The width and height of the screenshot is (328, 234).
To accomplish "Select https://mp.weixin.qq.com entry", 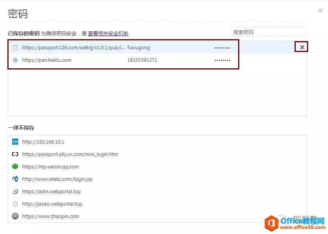I will tap(51, 167).
